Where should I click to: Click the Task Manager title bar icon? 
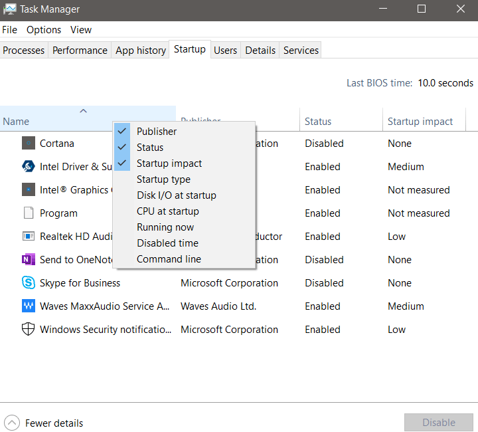(9, 9)
